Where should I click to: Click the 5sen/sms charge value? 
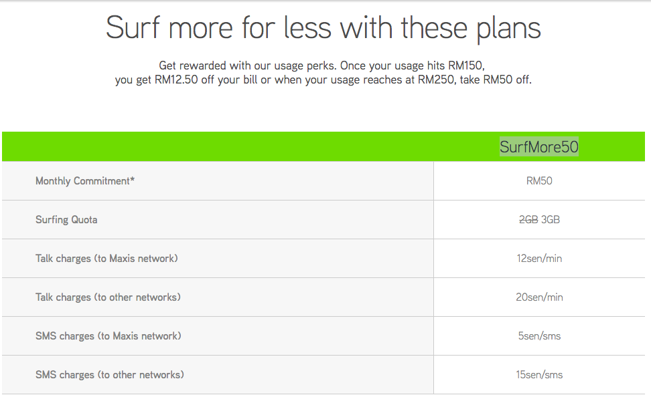coord(539,336)
